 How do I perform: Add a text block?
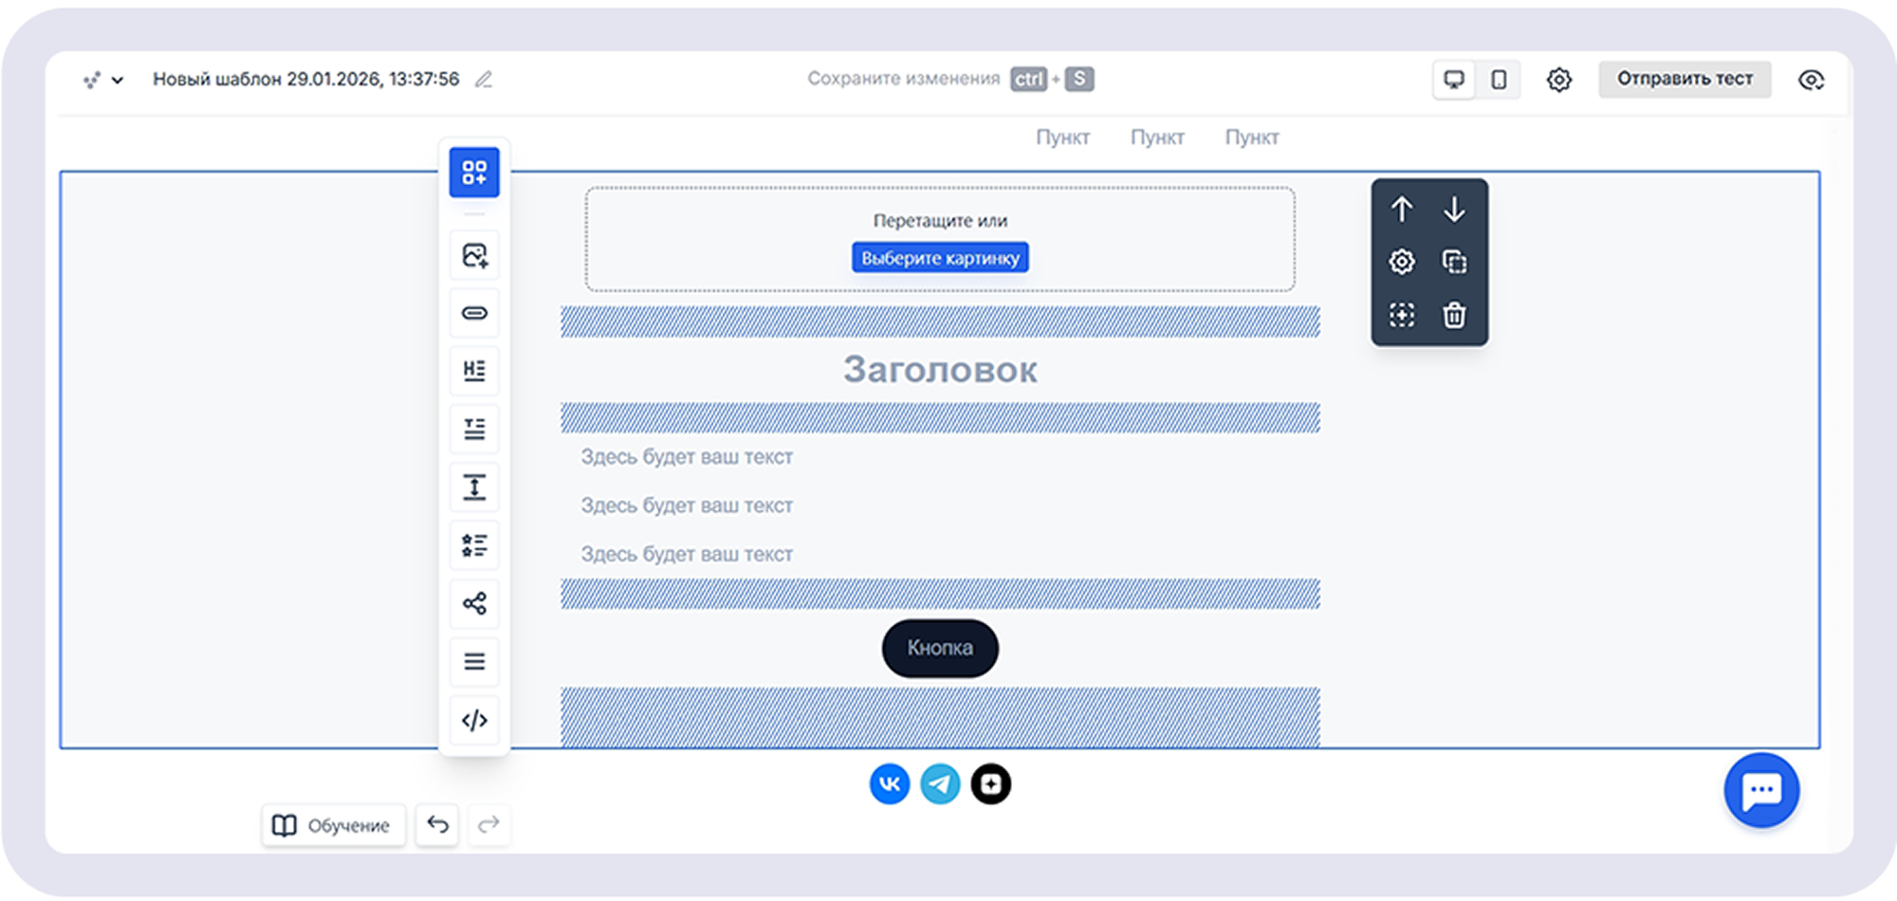[474, 428]
